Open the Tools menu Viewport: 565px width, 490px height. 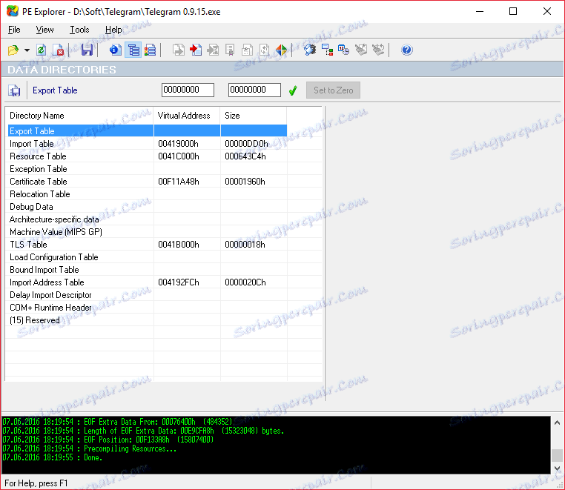[x=79, y=30]
